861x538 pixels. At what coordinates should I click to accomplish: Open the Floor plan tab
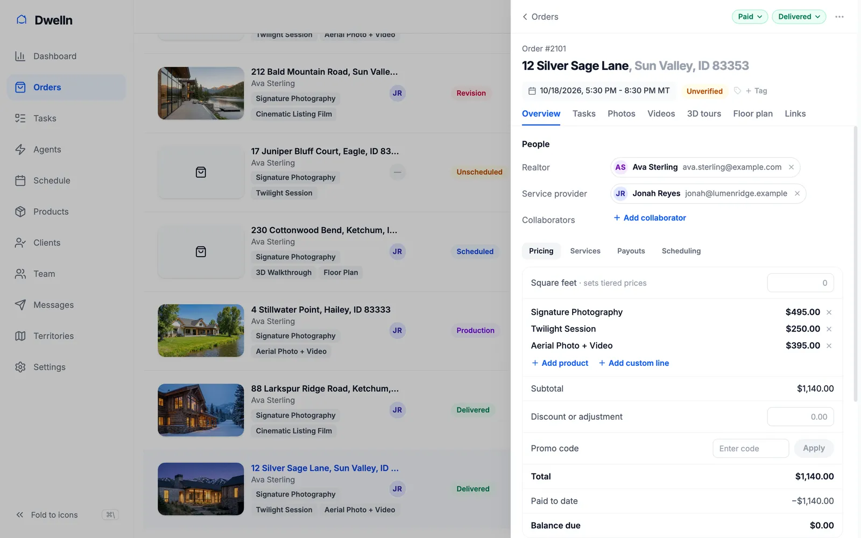(x=753, y=114)
